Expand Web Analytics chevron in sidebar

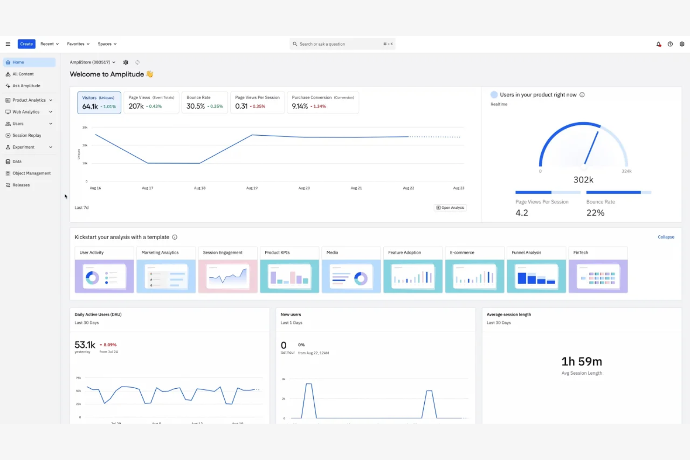point(51,112)
